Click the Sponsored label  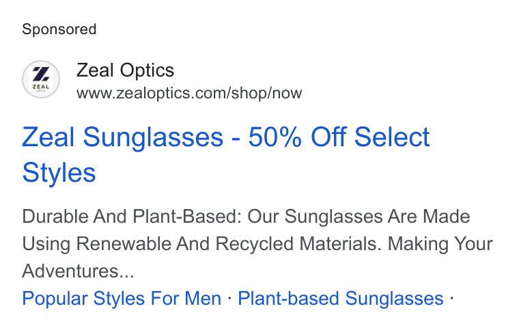tap(59, 29)
